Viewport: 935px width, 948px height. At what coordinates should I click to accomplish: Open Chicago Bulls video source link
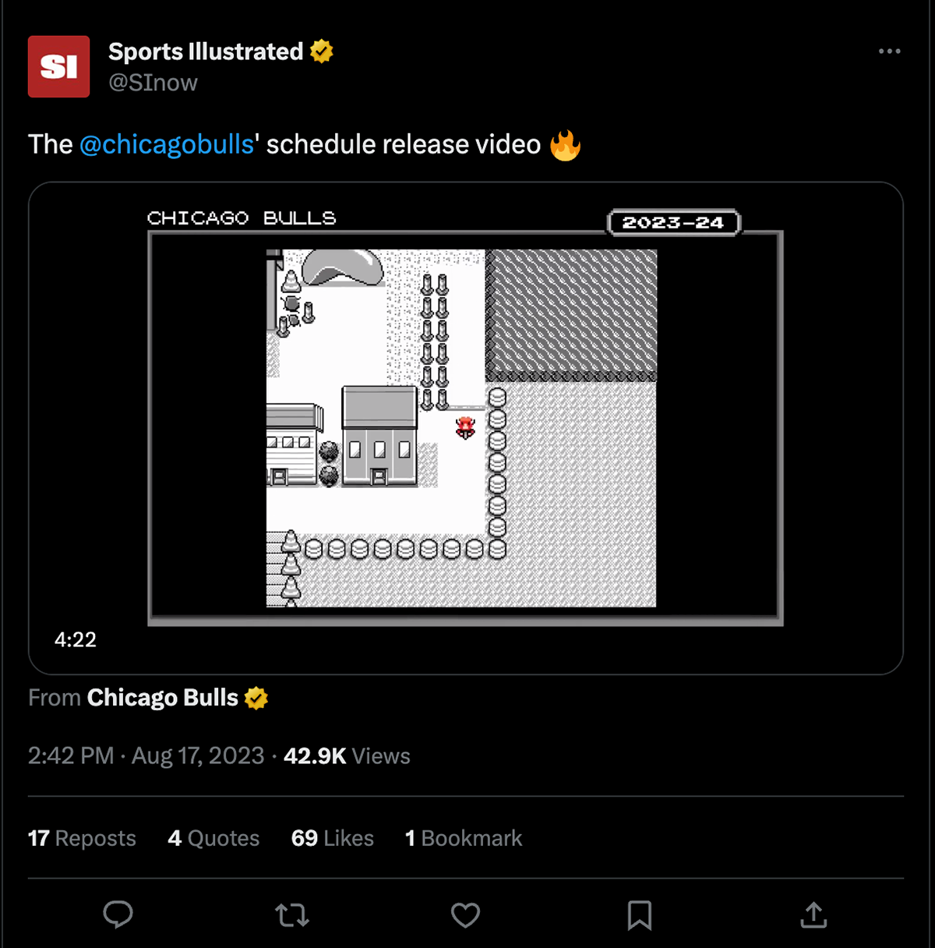point(162,698)
